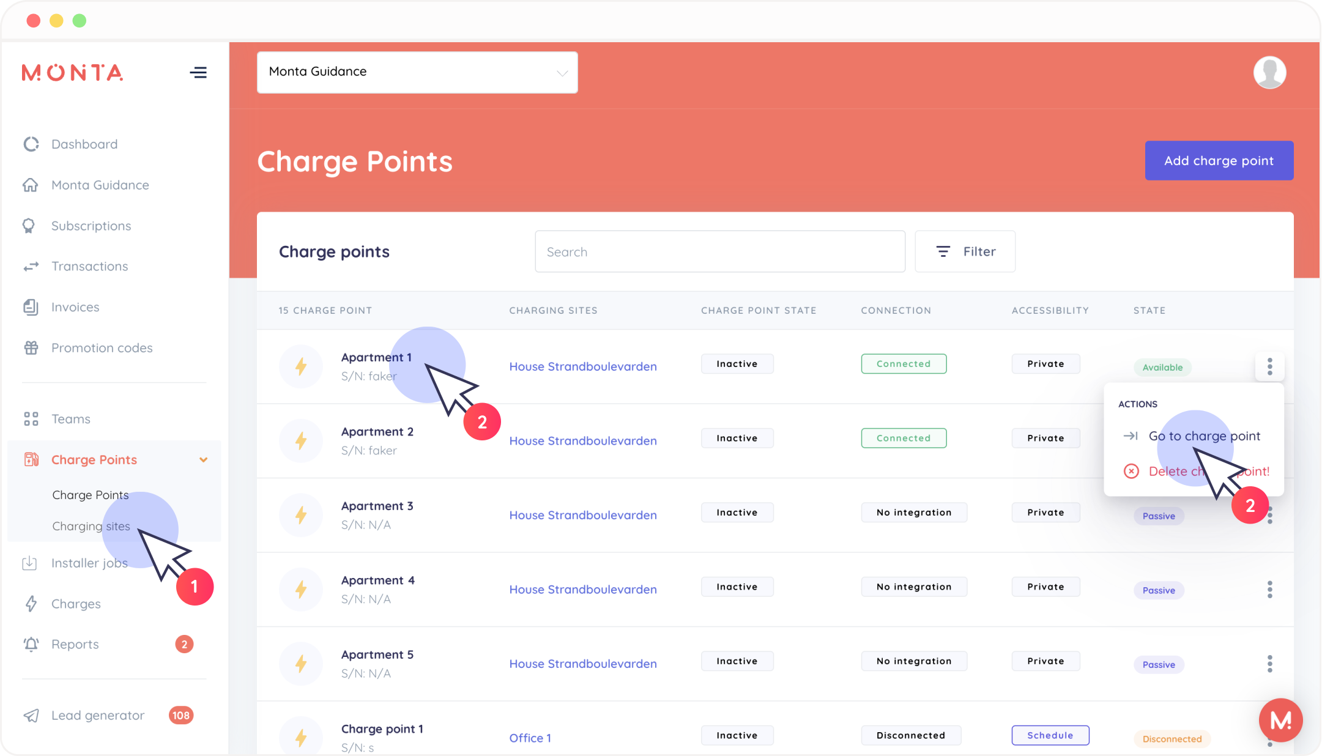The image size is (1322, 756).
Task: Open the user profile avatar
Action: click(x=1269, y=73)
